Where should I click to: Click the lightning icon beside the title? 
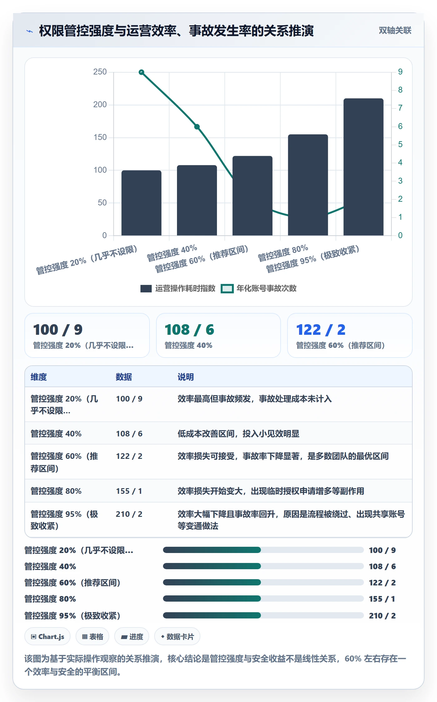29,31
